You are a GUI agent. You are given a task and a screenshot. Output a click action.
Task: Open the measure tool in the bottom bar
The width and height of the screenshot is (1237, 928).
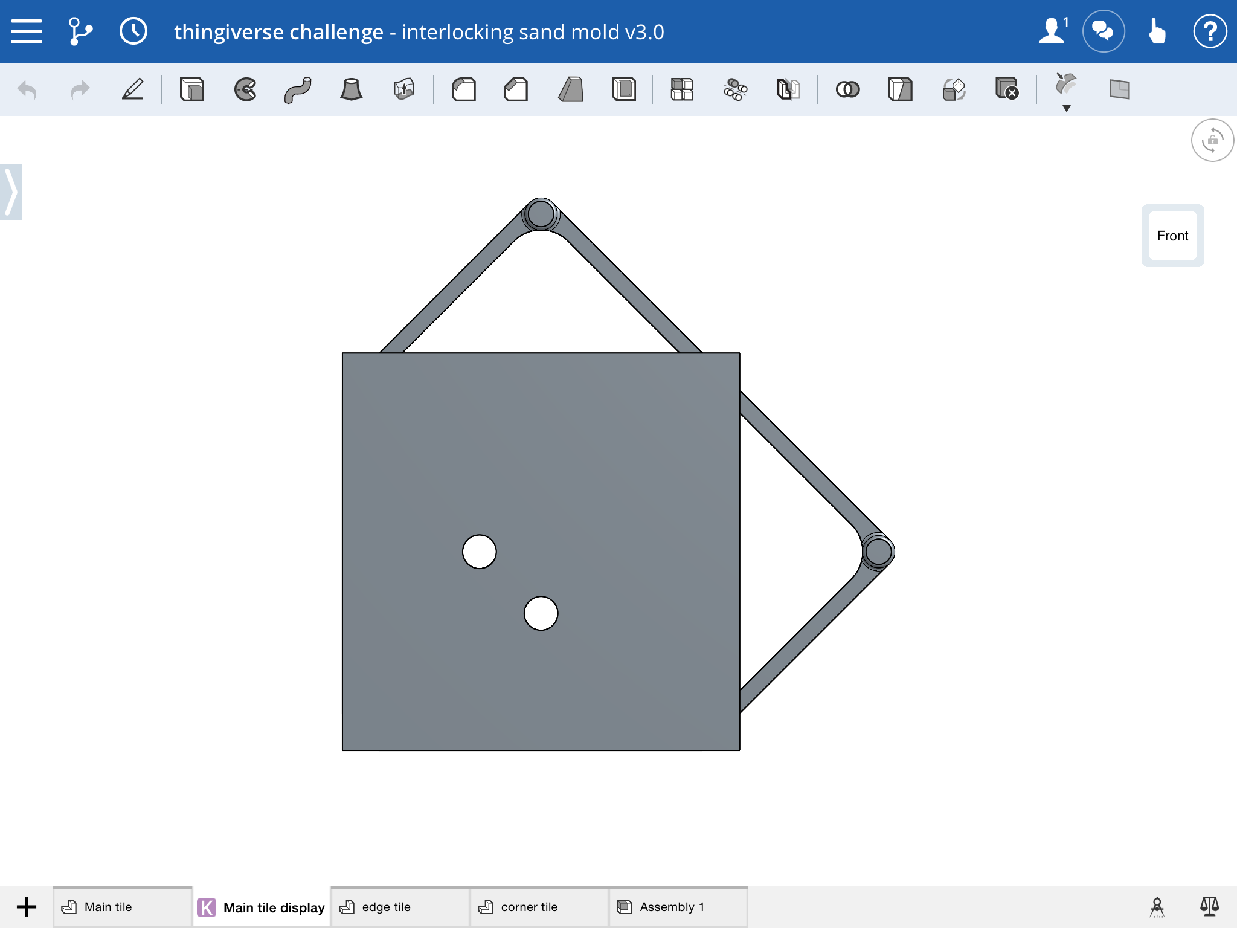click(x=1157, y=906)
